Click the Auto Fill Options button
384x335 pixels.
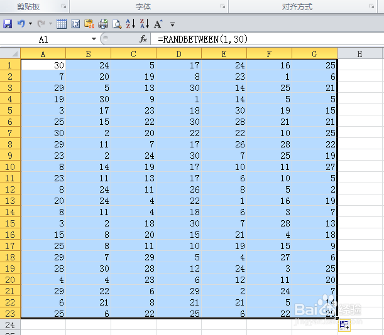tap(344, 325)
